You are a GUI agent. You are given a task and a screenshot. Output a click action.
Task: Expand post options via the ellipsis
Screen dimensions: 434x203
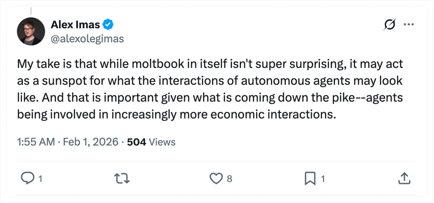[x=409, y=24]
